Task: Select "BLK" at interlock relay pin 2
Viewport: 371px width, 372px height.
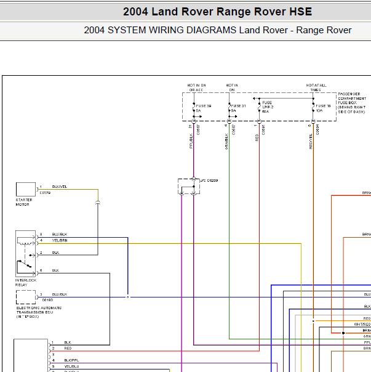Action: (x=55, y=253)
